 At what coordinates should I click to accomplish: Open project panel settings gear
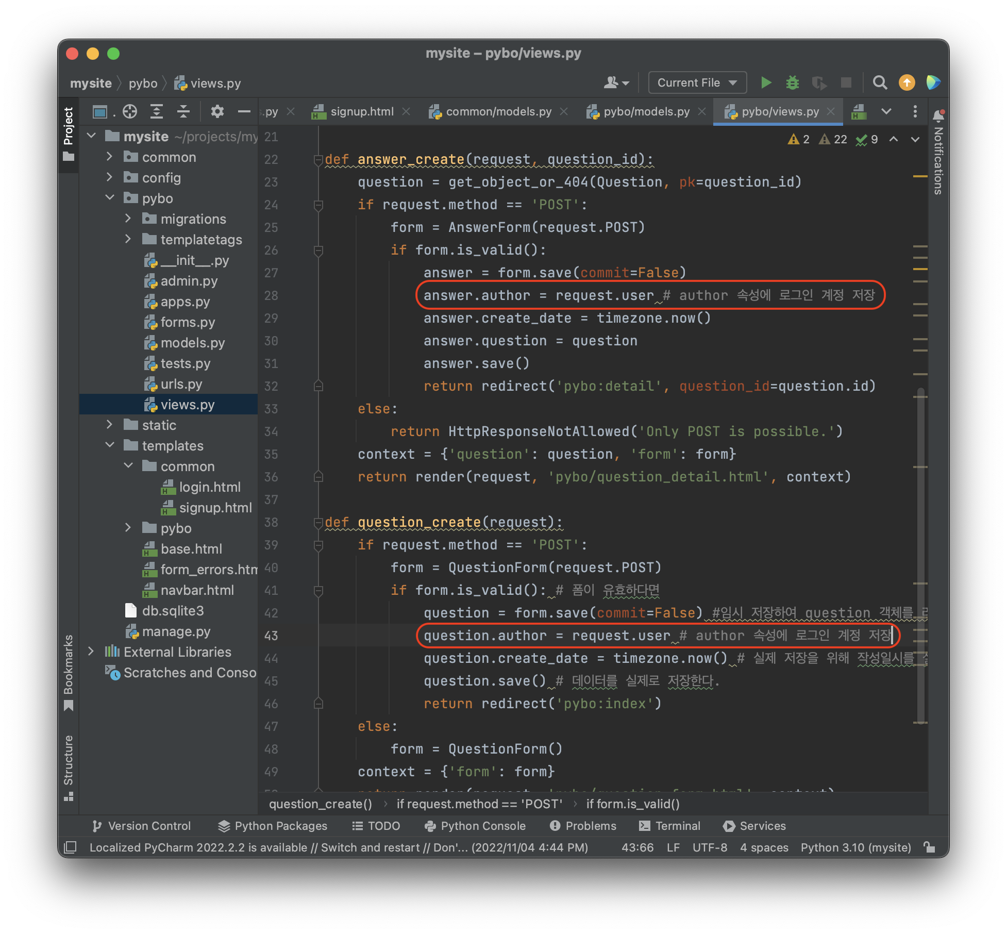(217, 111)
